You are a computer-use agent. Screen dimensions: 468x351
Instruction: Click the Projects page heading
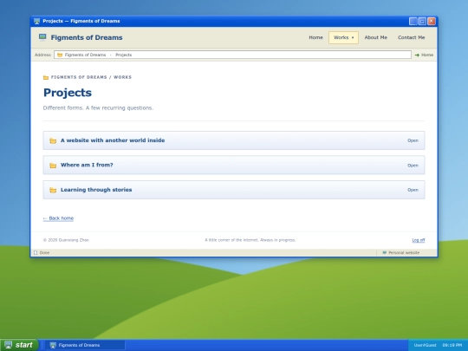[68, 93]
